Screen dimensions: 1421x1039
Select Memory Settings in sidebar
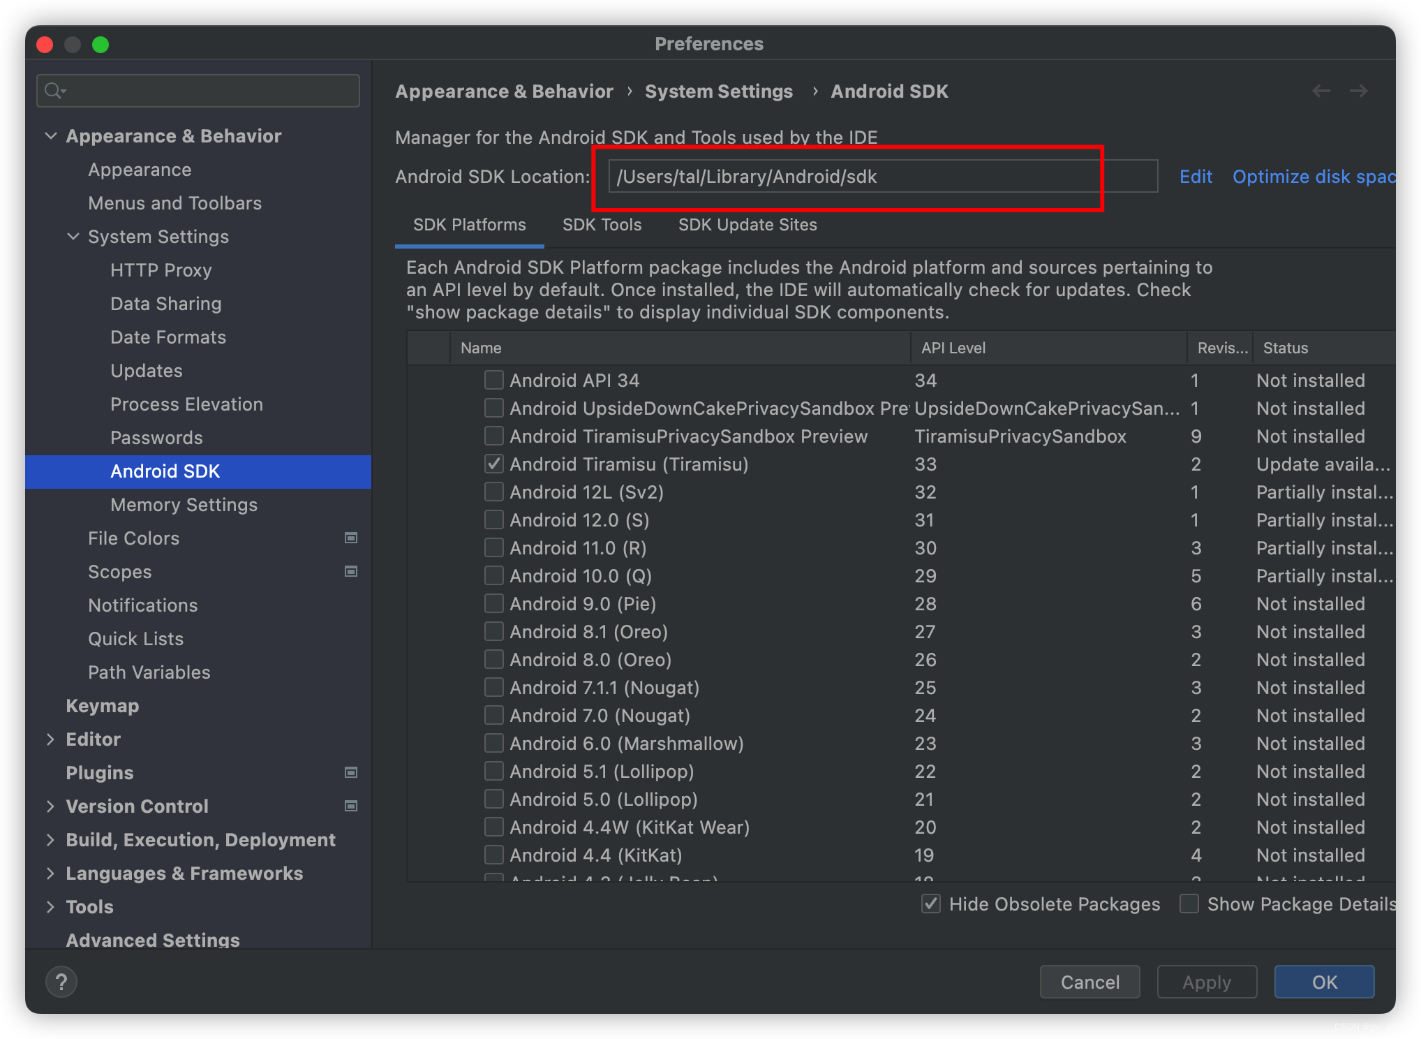(184, 505)
